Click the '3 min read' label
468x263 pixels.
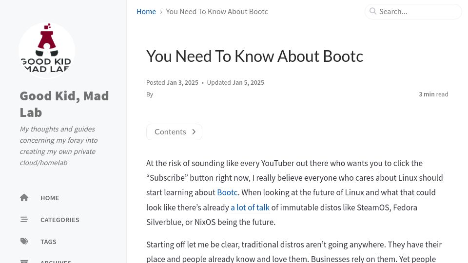[433, 94]
